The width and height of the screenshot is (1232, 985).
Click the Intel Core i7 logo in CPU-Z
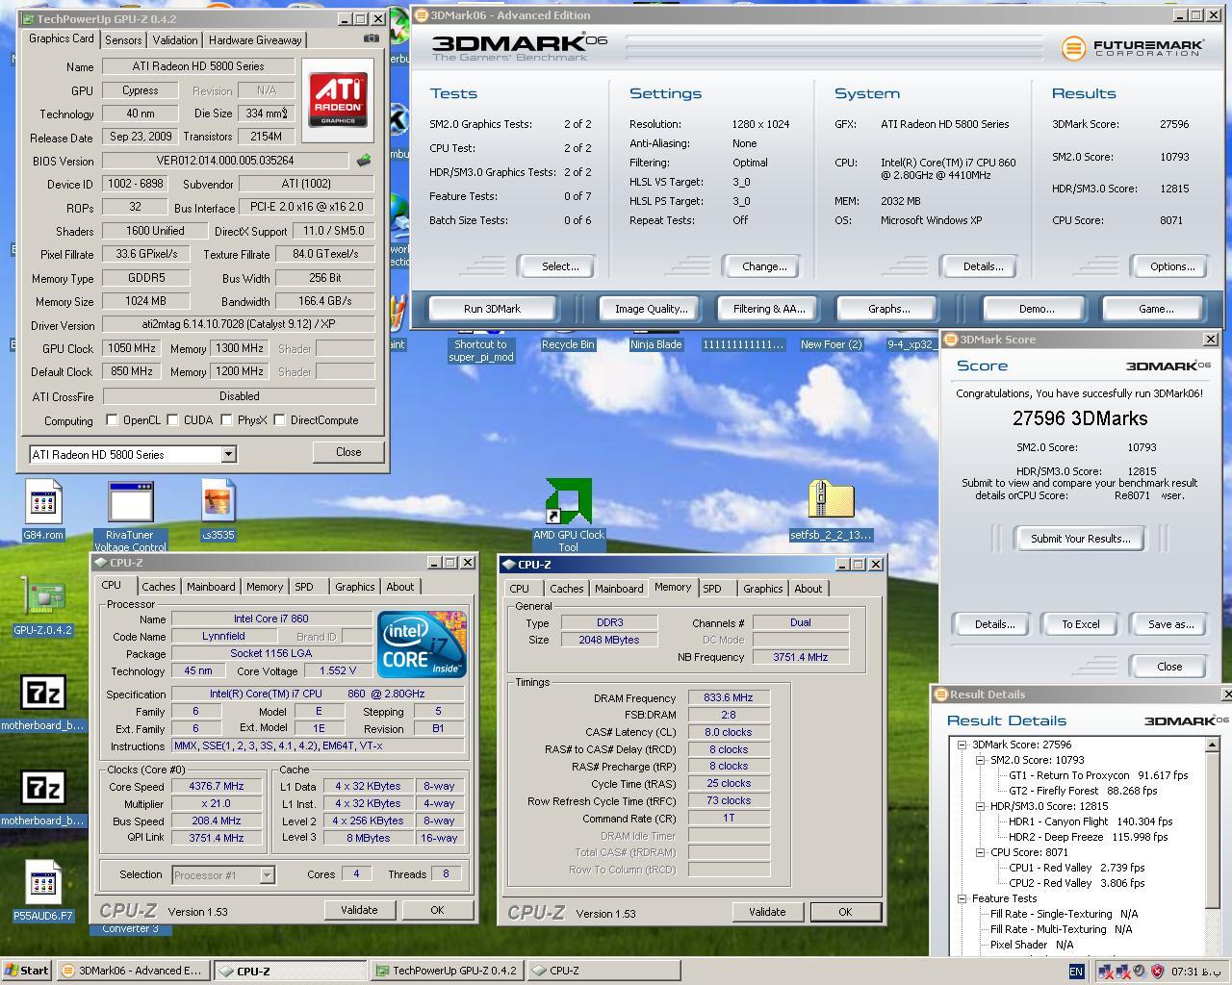pyautogui.click(x=422, y=644)
